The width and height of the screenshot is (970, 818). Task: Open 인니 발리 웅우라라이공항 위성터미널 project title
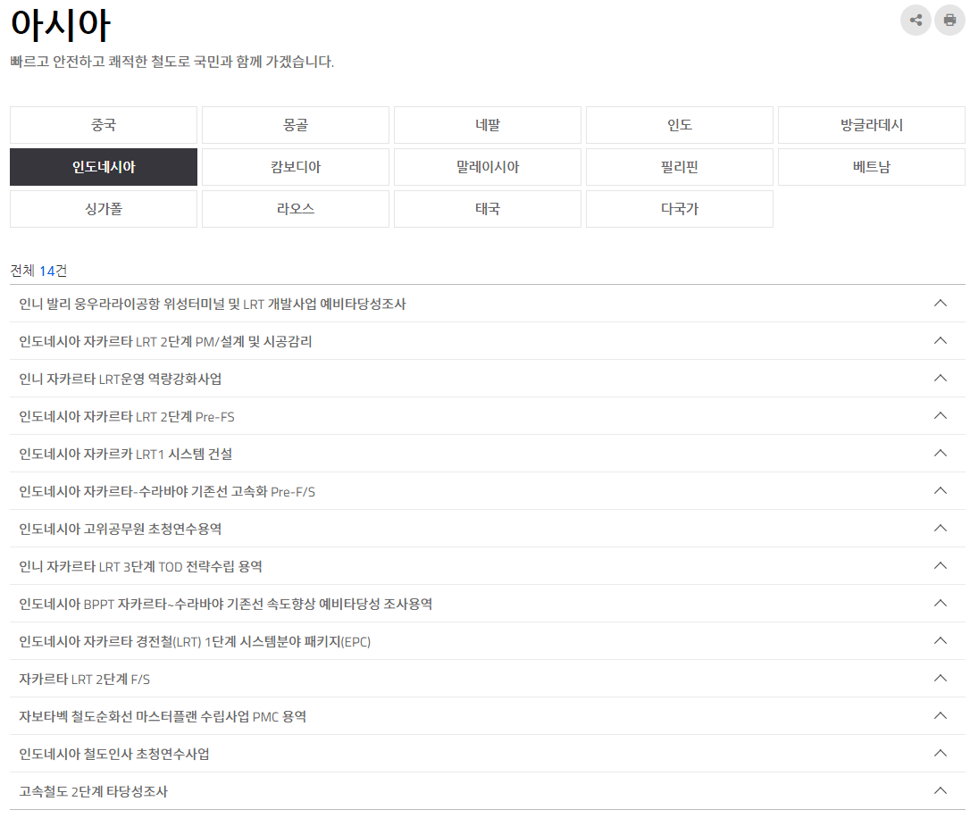coord(213,304)
